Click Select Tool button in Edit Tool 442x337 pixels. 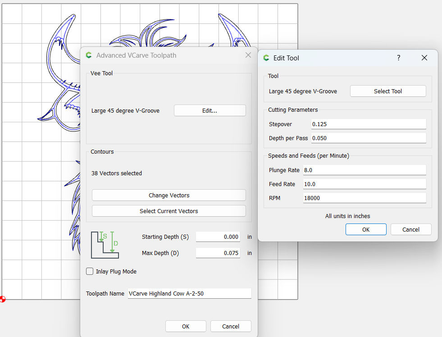coord(388,91)
